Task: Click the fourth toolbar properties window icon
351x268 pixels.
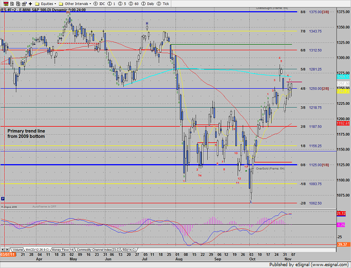Action: click(24, 4)
